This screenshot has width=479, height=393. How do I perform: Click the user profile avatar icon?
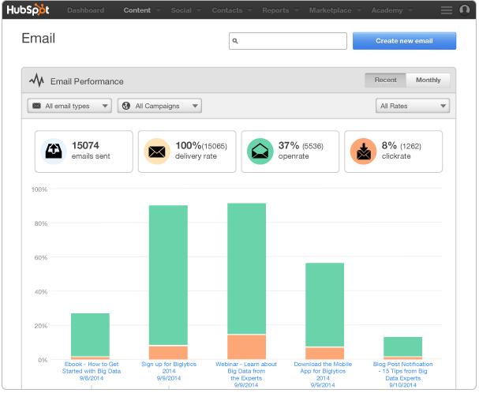tap(465, 10)
